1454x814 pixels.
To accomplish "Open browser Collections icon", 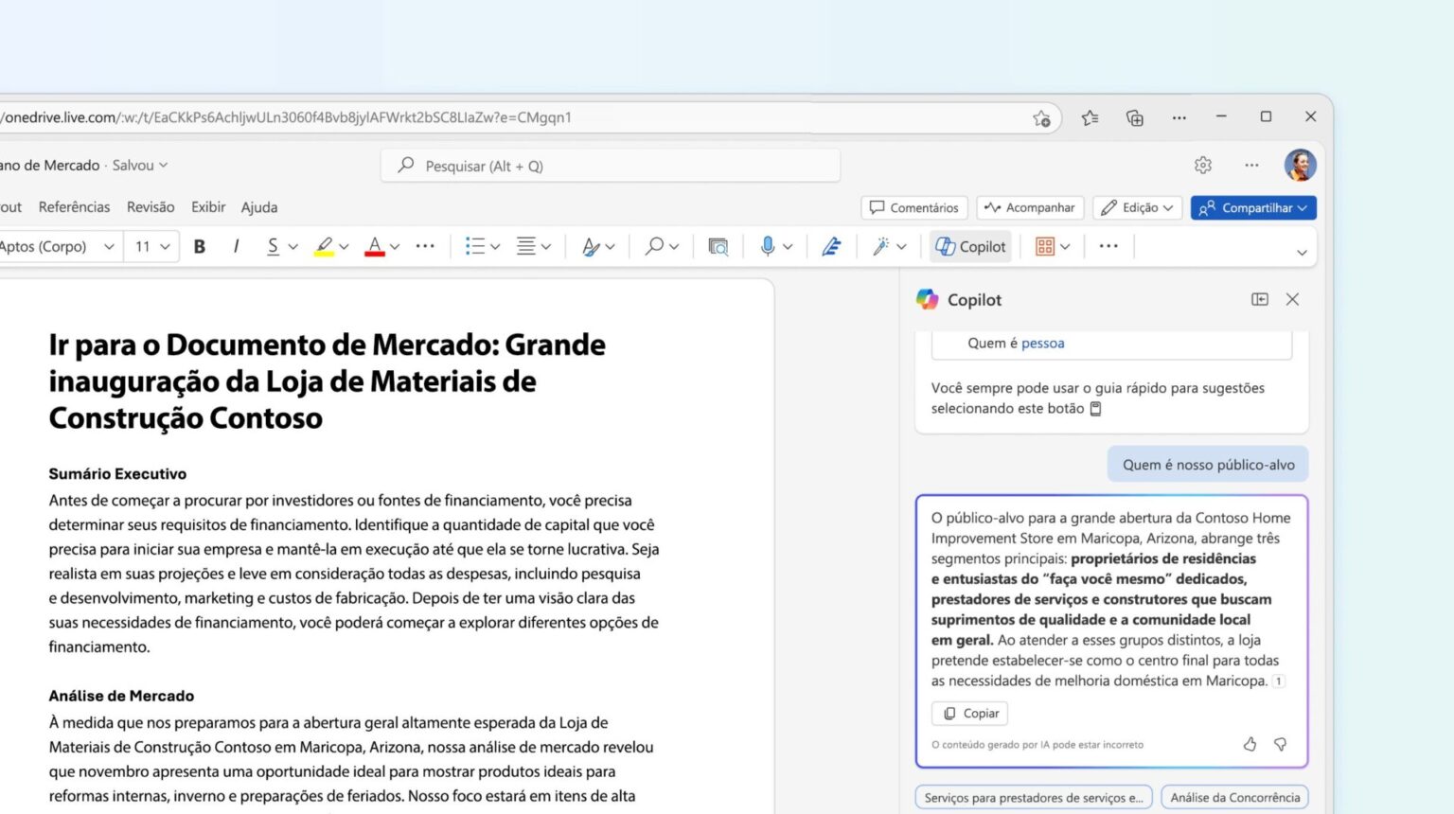I will (1134, 117).
